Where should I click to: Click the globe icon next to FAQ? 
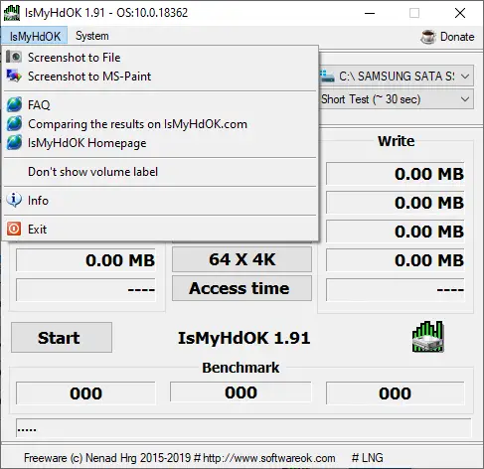tap(14, 104)
